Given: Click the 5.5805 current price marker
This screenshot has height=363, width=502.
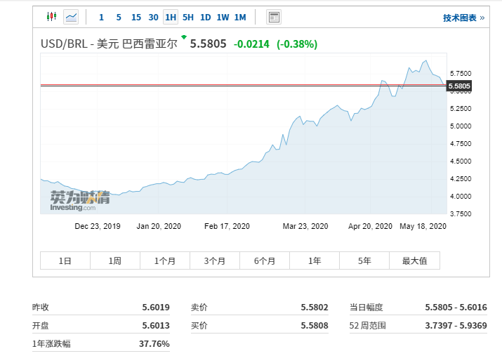Looking at the screenshot, I should [x=458, y=86].
